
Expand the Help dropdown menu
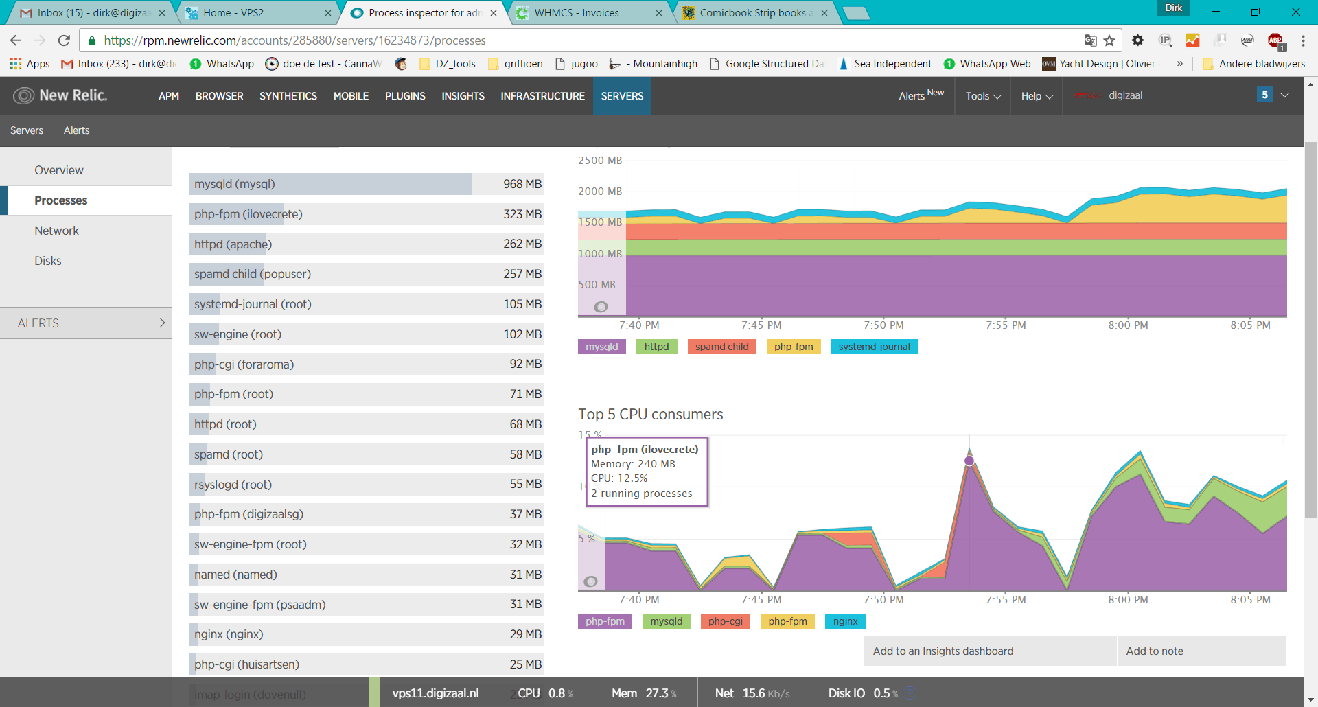tap(1037, 96)
